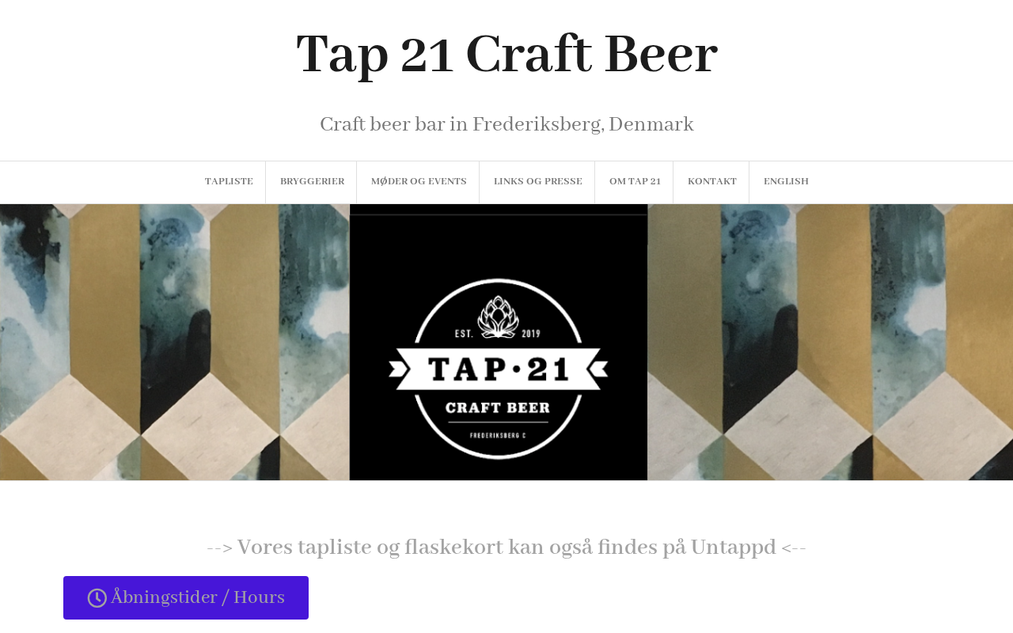Click the EST. 2019 text in logo

pos(499,334)
